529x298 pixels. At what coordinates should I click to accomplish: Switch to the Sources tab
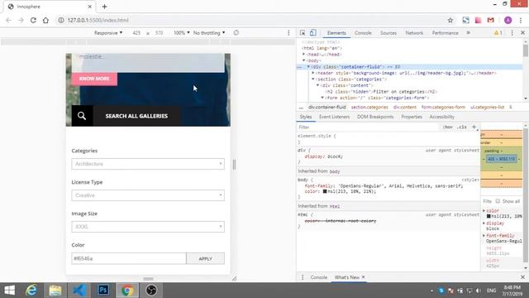[388, 33]
